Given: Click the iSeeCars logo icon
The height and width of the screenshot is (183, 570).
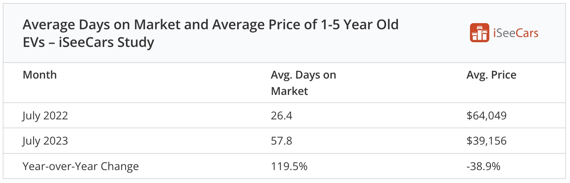Looking at the screenshot, I should 480,33.
